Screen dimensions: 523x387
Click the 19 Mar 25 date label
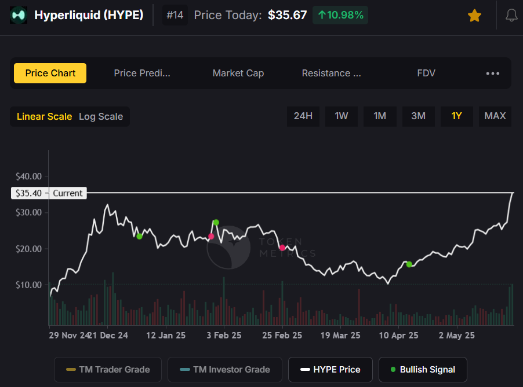click(x=340, y=335)
